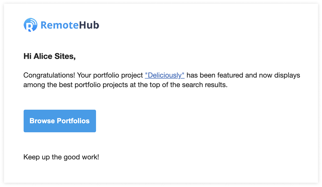Click the white R letter inside logo
This screenshot has height=187, width=322.
point(30,27)
